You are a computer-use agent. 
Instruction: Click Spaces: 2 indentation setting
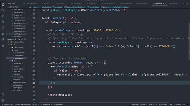(x=144, y=105)
